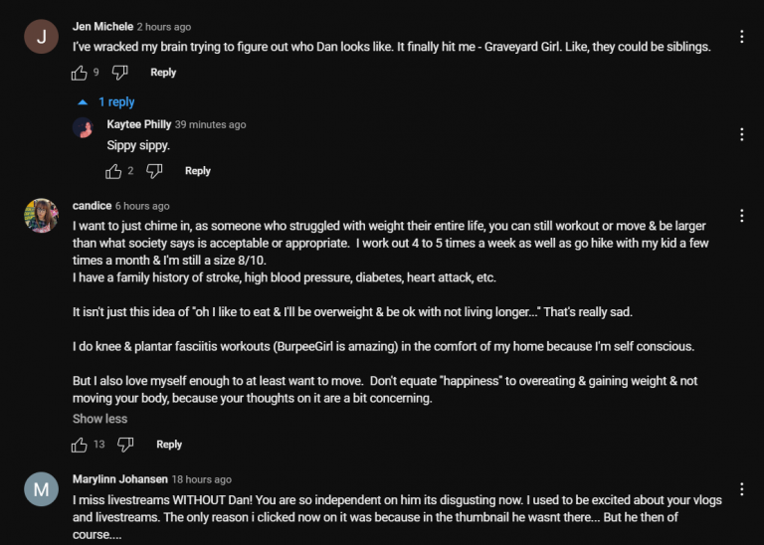
Task: Like candice's comment
Action: pyautogui.click(x=79, y=445)
